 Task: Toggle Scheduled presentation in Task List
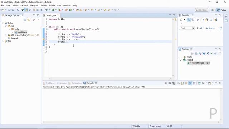tap(193, 20)
